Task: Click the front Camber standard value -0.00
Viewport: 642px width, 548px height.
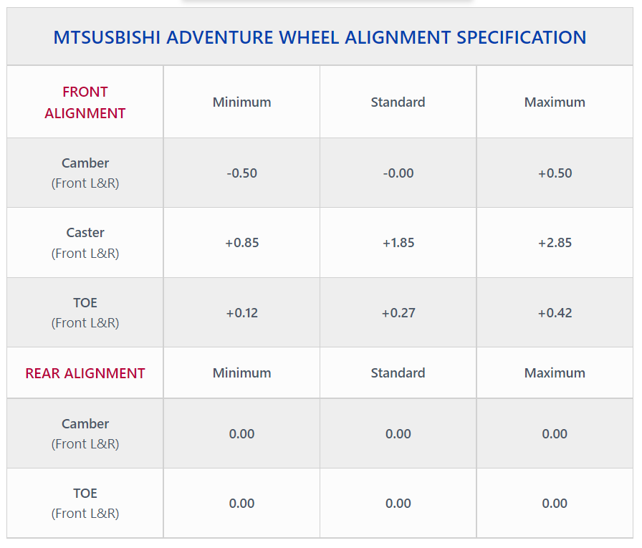Action: click(x=398, y=173)
